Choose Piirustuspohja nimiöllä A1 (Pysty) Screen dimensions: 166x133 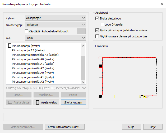(x=33, y=77)
